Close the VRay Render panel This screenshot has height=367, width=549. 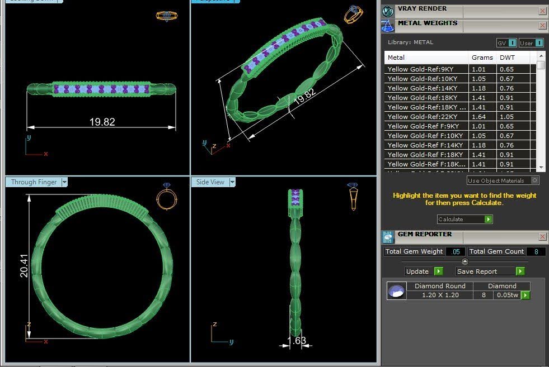tap(542, 11)
